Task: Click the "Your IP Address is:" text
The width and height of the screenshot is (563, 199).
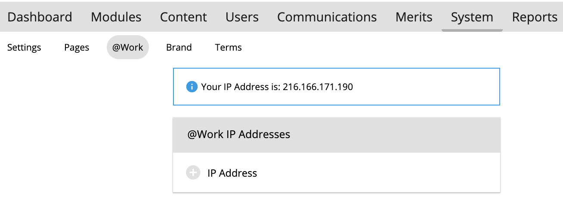Action: pyautogui.click(x=241, y=87)
